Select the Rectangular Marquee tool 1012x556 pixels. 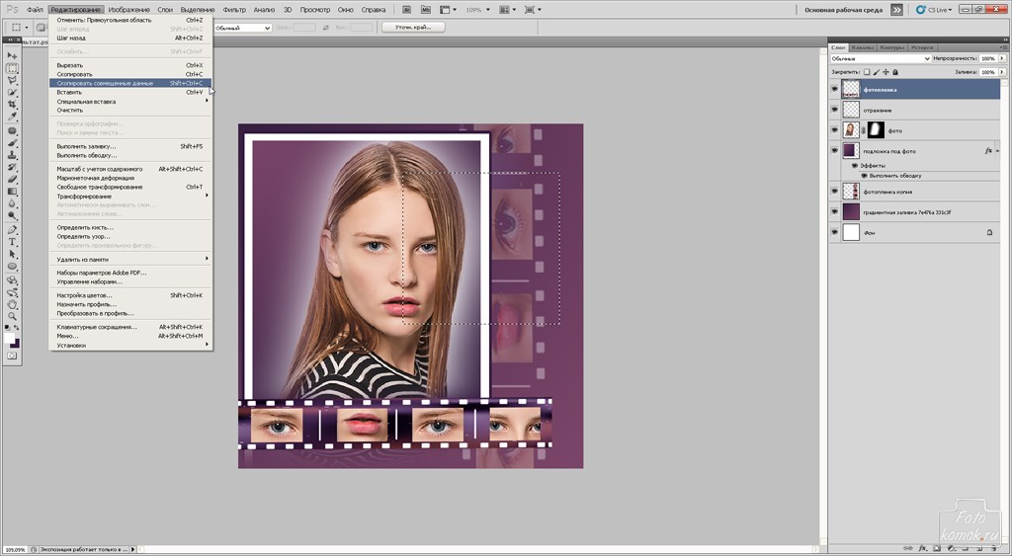click(x=13, y=69)
